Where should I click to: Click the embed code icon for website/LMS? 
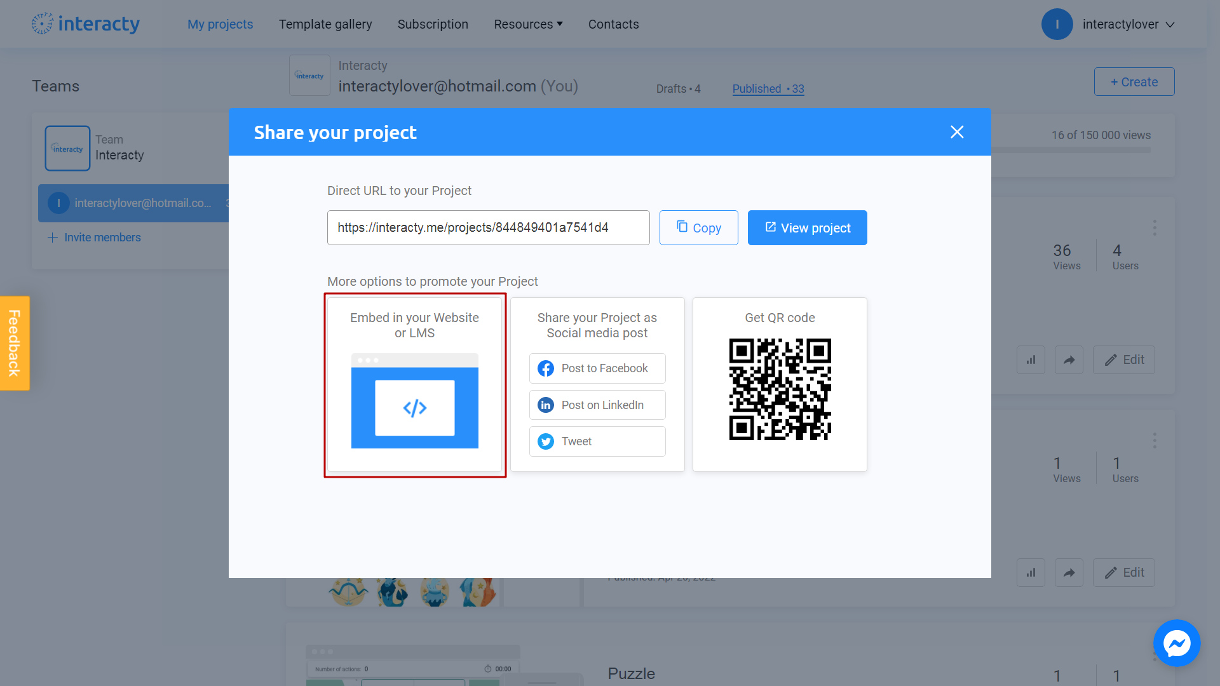click(415, 408)
